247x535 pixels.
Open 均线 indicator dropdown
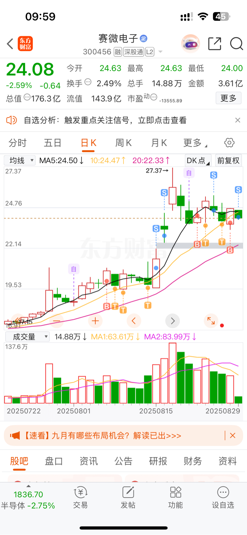[x=20, y=160]
